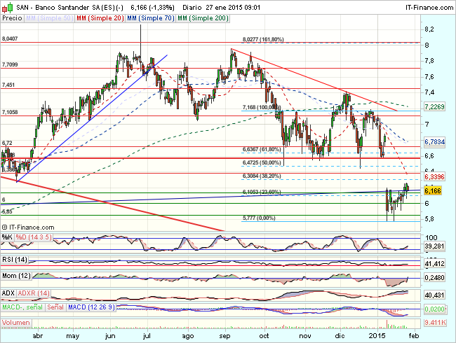The width and height of the screenshot is (456, 343).
Task: Click the ADXR (14) indicator label
Action: pos(34,292)
